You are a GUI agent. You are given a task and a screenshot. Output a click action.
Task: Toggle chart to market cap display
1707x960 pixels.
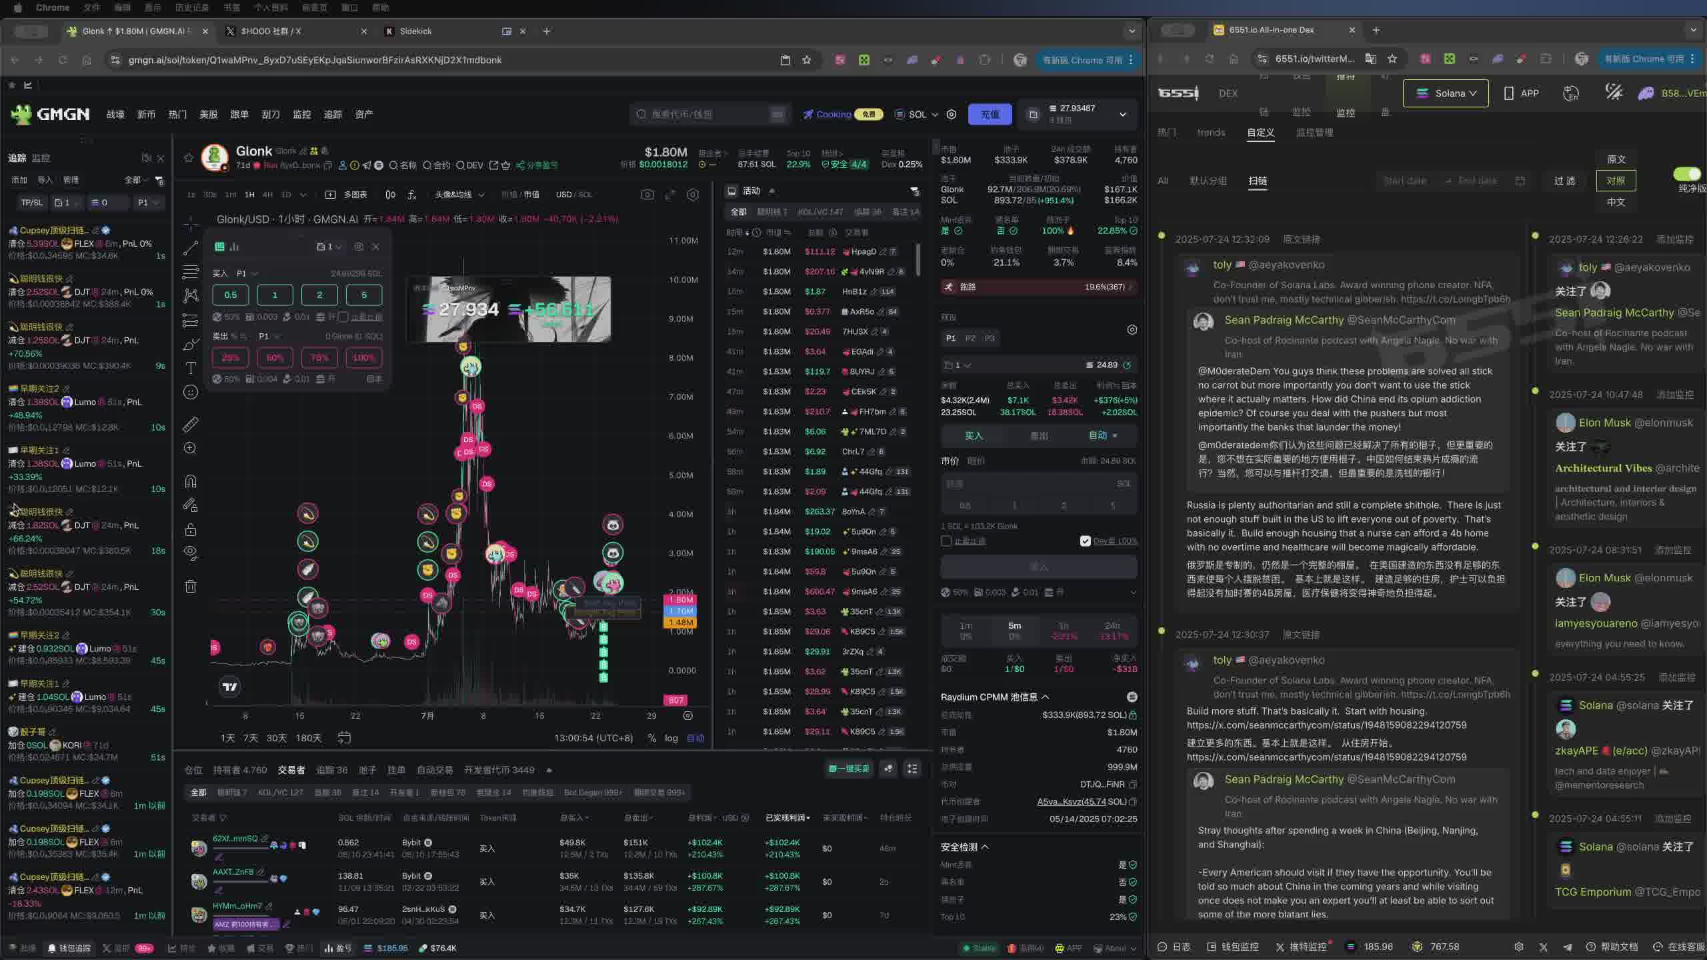[531, 195]
